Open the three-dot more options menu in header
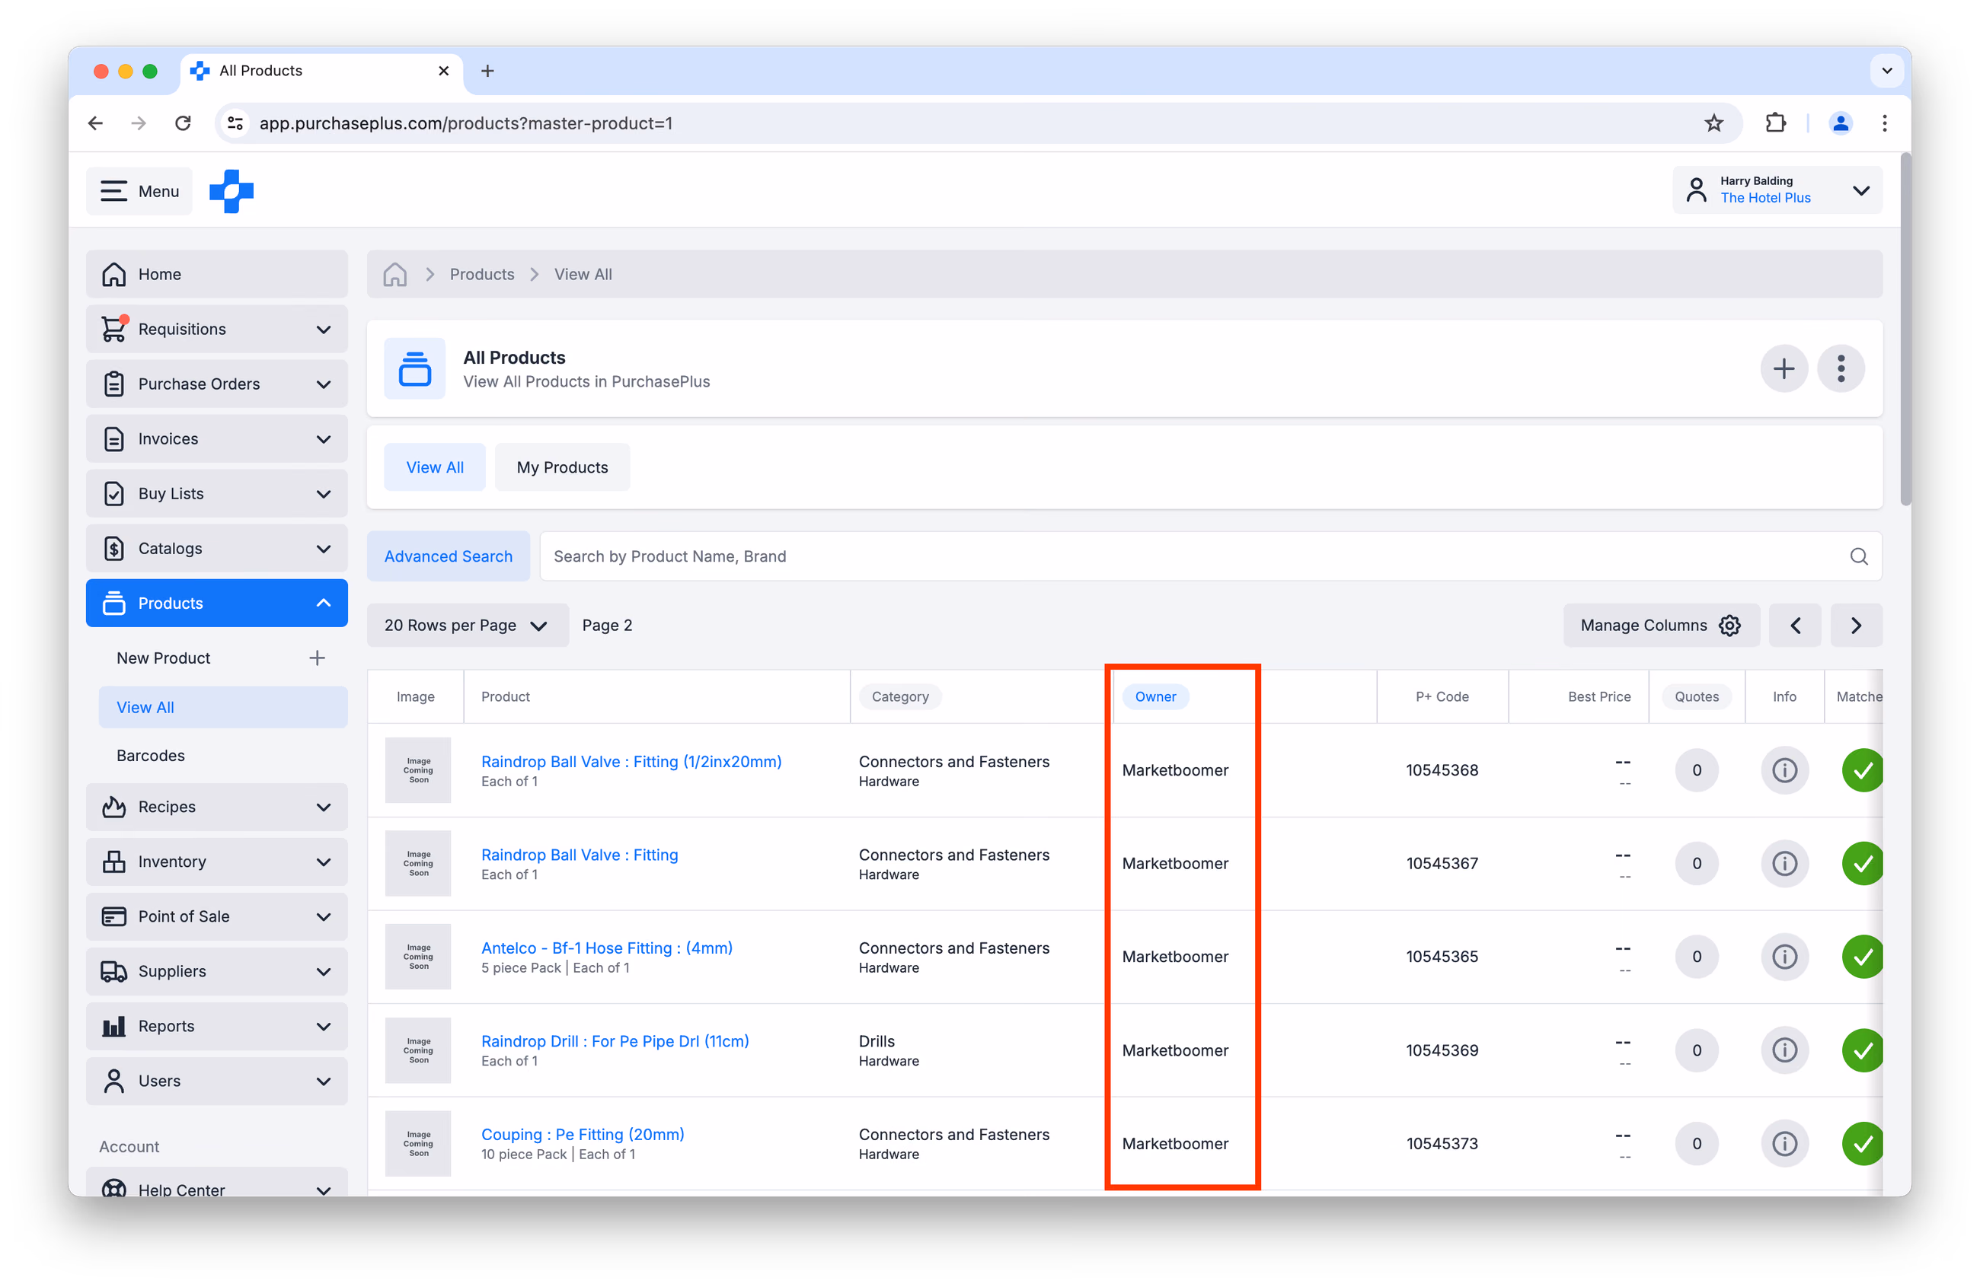 (x=1841, y=368)
